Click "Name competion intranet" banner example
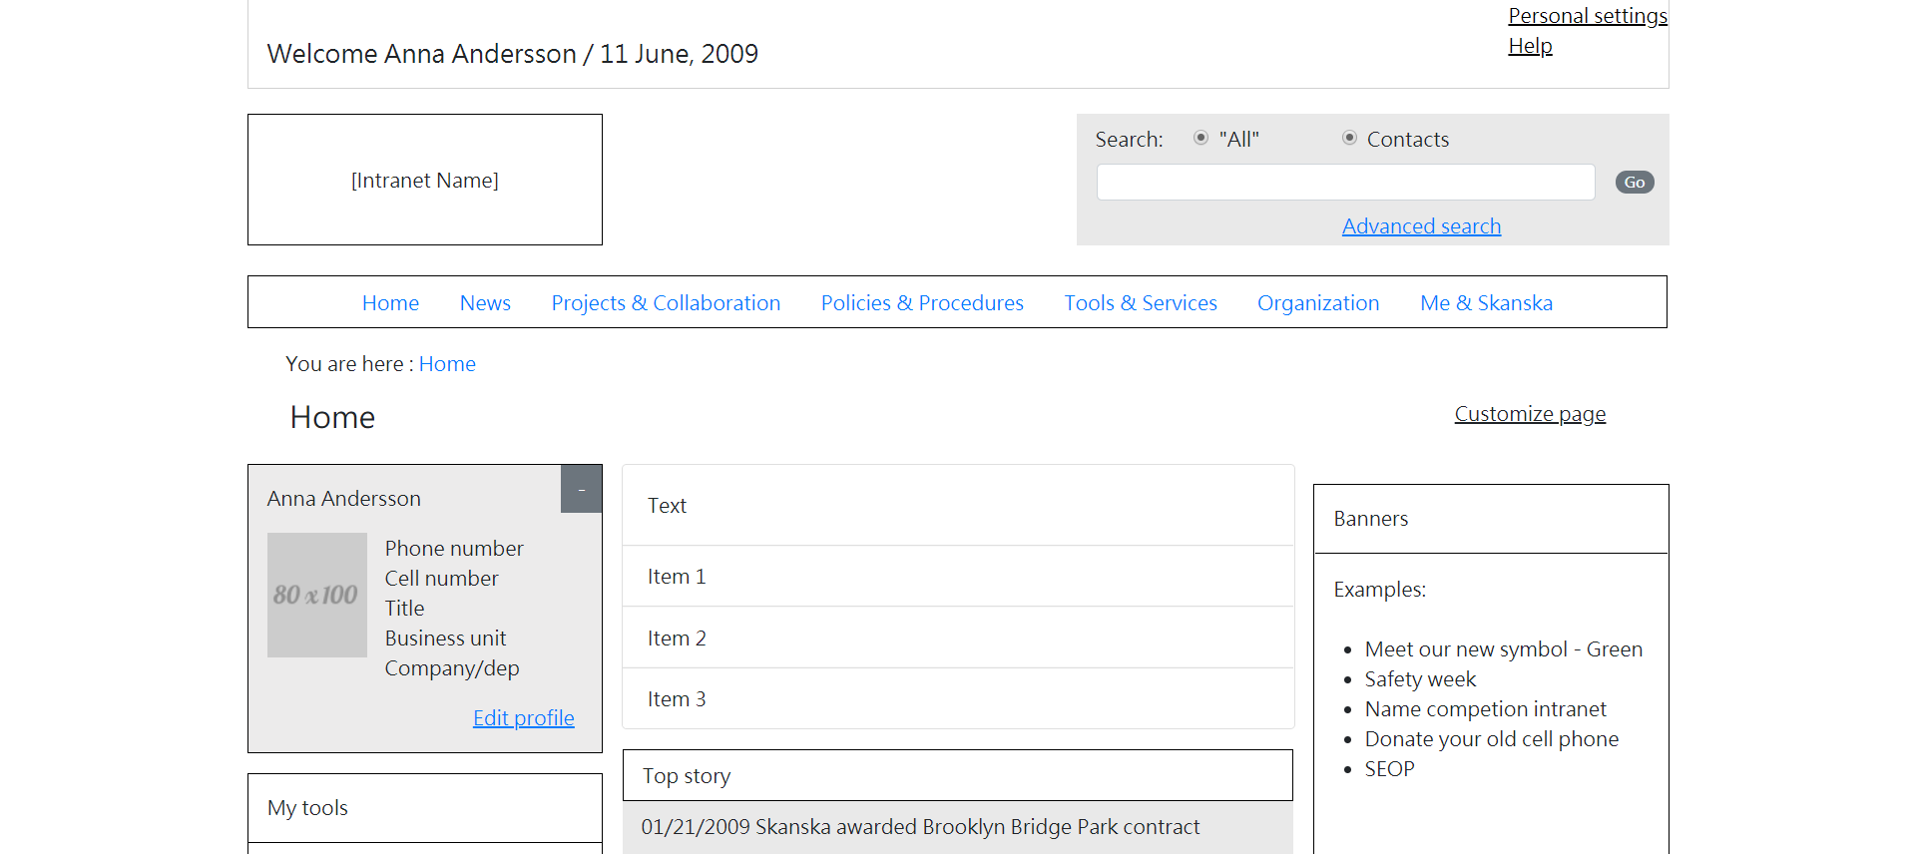 coord(1485,709)
